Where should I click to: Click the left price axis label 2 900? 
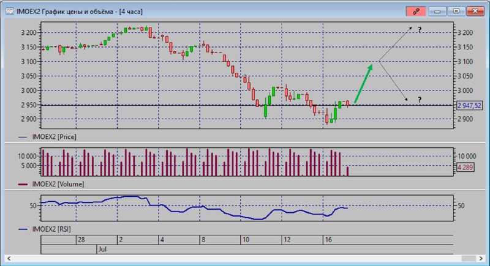click(x=29, y=119)
